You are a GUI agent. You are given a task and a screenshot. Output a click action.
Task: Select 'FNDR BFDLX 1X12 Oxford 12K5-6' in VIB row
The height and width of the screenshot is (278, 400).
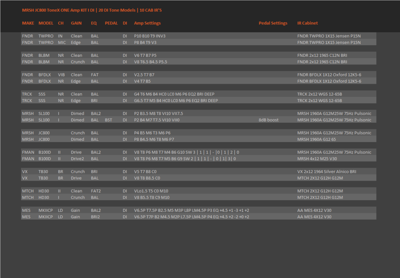(x=329, y=75)
